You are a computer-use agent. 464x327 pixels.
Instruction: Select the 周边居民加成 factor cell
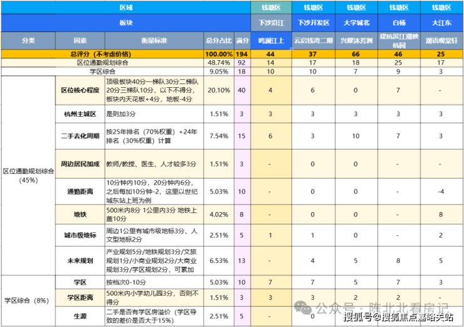(80, 164)
